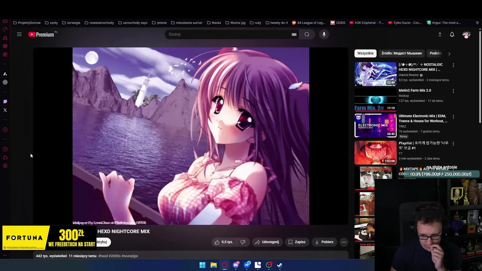The width and height of the screenshot is (482, 271).
Task: Open Ultimate Electronic Mix thumbnail
Action: click(x=375, y=125)
